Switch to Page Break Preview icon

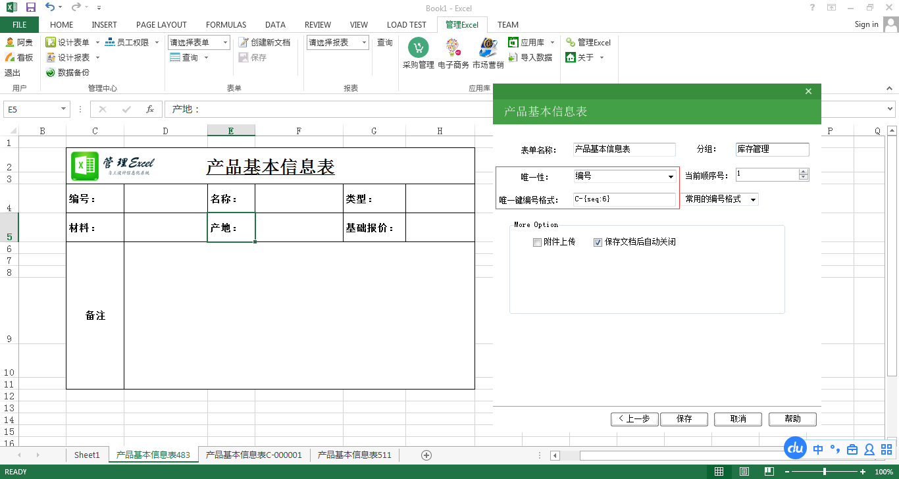click(768, 472)
